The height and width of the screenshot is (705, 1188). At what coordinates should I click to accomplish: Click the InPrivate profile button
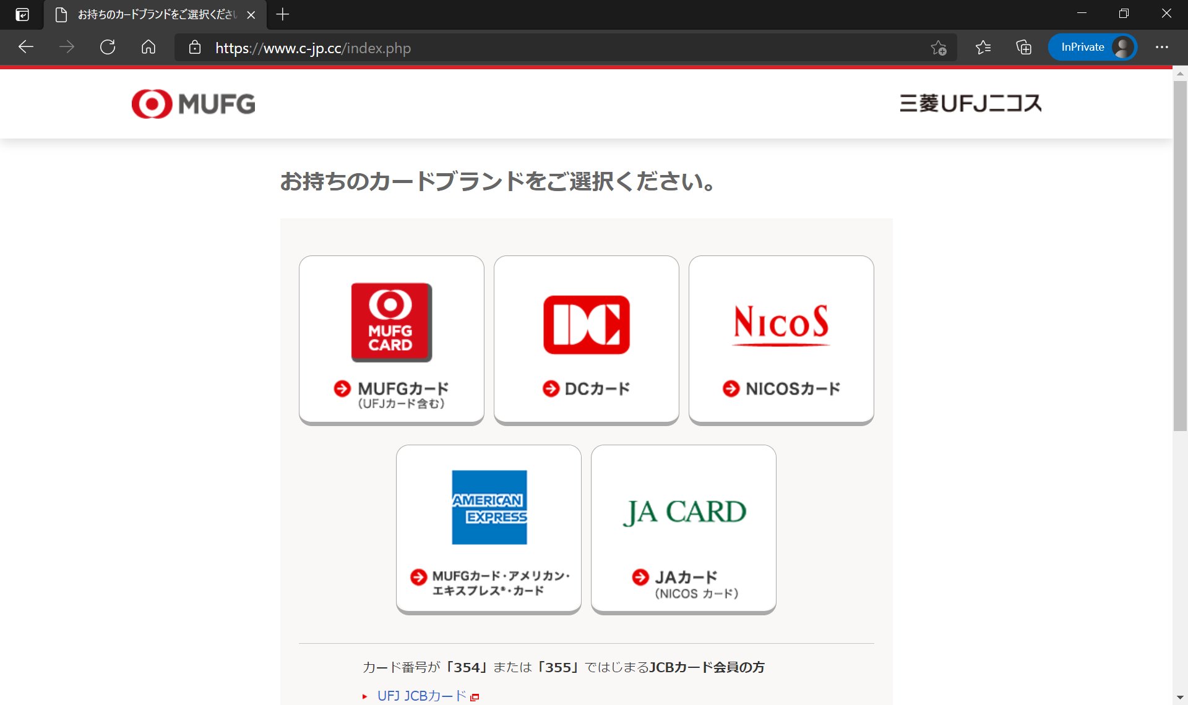[1093, 47]
